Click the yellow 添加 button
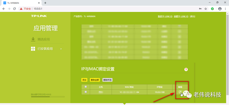The width and height of the screenshot is (229, 105). [84, 80]
